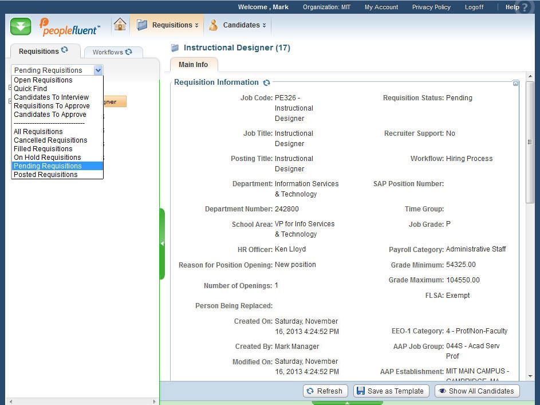Collapse the Requisition Information section
Image resolution: width=540 pixels, height=405 pixels.
click(515, 84)
